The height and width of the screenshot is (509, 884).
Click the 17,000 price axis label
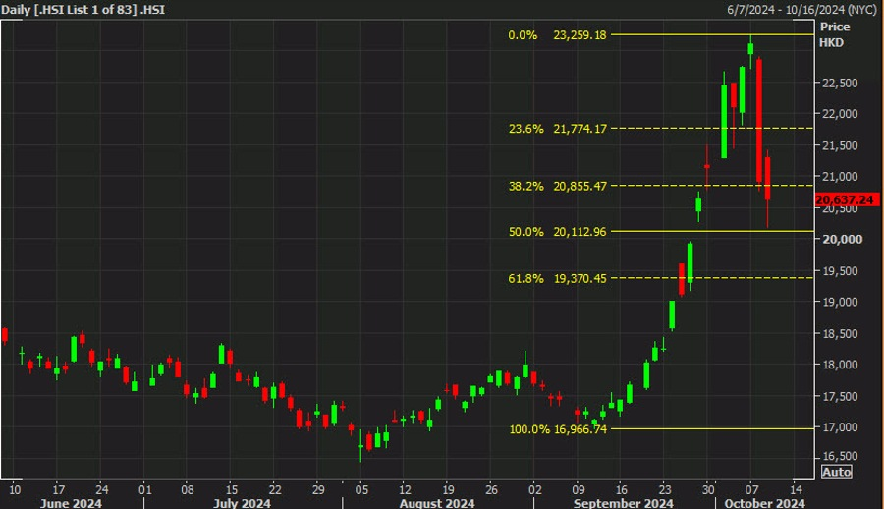pos(840,427)
